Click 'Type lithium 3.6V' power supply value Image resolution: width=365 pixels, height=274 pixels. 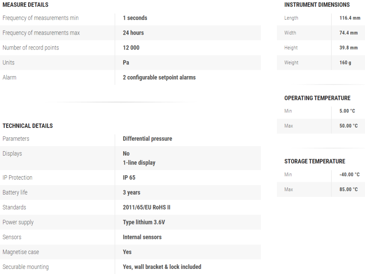pos(144,222)
